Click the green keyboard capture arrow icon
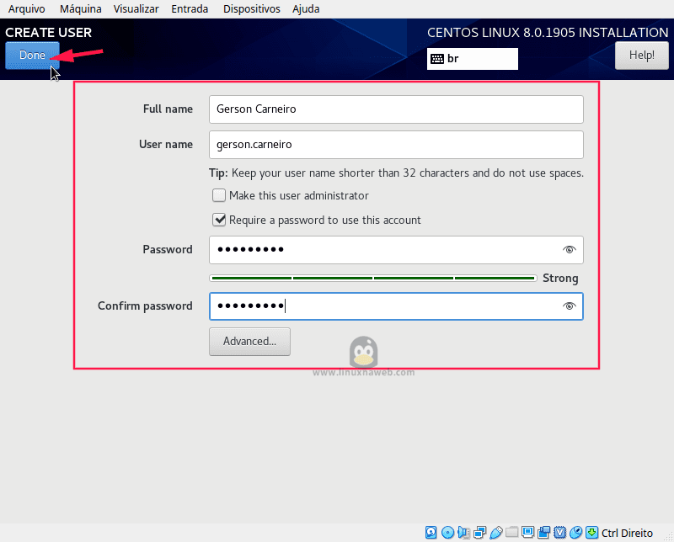Viewport: 674px width, 542px height. pyautogui.click(x=592, y=533)
